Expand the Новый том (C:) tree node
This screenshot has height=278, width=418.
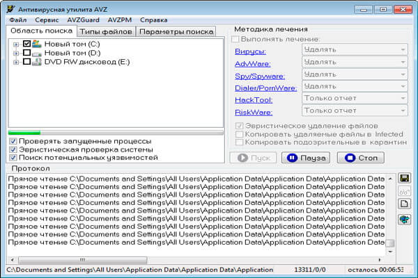pos(16,44)
